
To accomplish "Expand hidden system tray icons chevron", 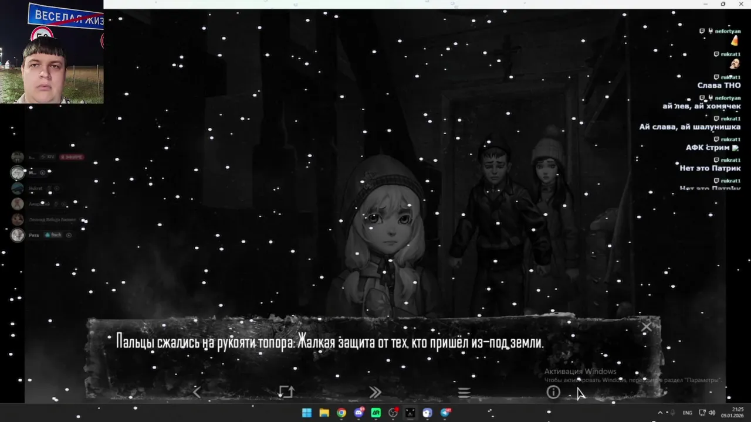I will pos(660,413).
